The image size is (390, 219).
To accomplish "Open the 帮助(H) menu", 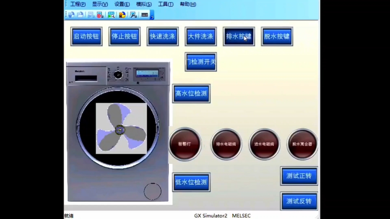I will (x=188, y=4).
